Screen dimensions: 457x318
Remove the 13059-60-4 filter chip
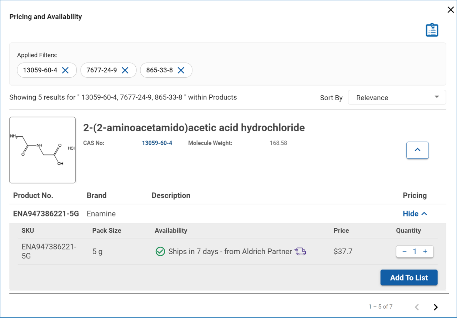point(65,70)
